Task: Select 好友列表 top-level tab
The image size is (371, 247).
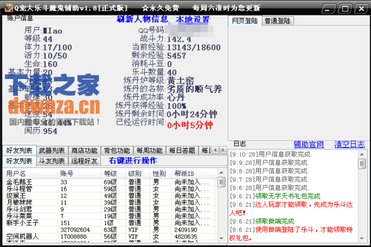Action: point(19,150)
